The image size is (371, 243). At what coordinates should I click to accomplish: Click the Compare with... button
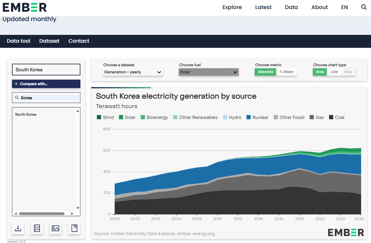click(x=46, y=84)
